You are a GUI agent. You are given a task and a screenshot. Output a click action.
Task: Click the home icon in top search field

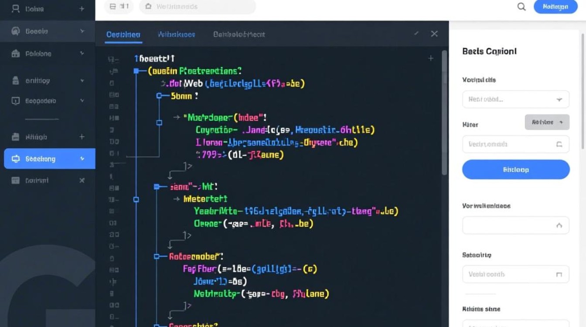click(x=148, y=7)
